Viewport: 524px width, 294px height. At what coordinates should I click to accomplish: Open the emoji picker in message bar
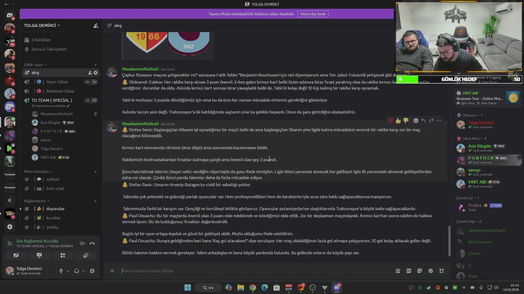[431, 271]
